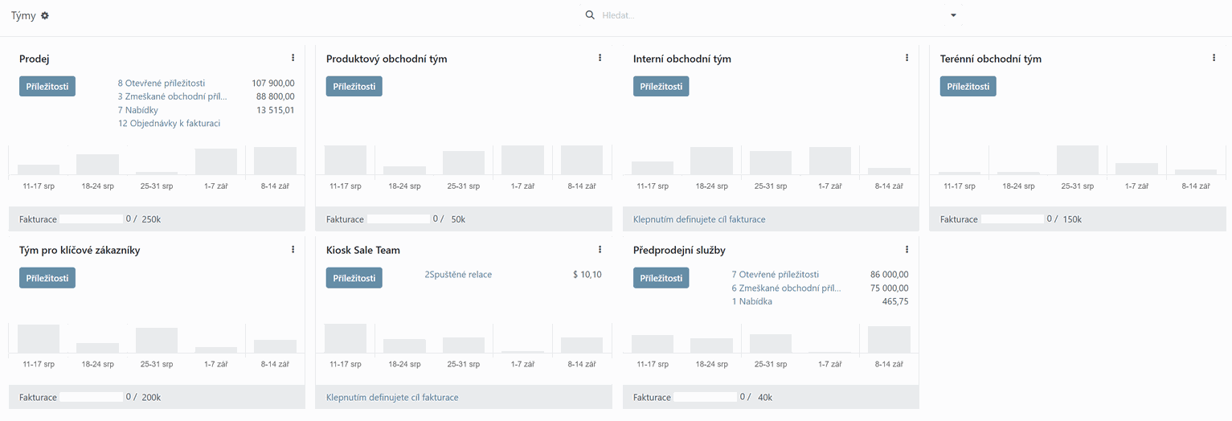Open 6 Zmeškané obchodní příl... in Předprodejní služby
The width and height of the screenshot is (1232, 421).
click(x=786, y=288)
